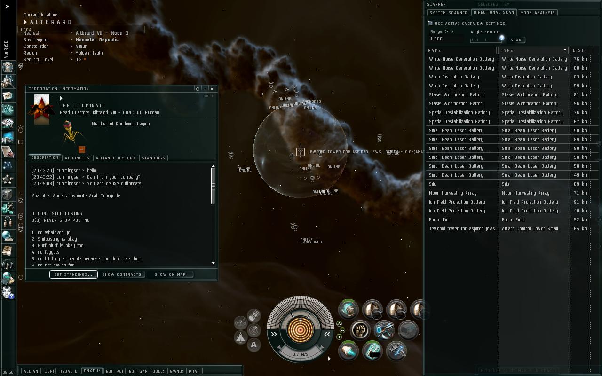Click the left double chevron on the ship HUD
Viewport: 602px width, 376px height.
(x=274, y=334)
